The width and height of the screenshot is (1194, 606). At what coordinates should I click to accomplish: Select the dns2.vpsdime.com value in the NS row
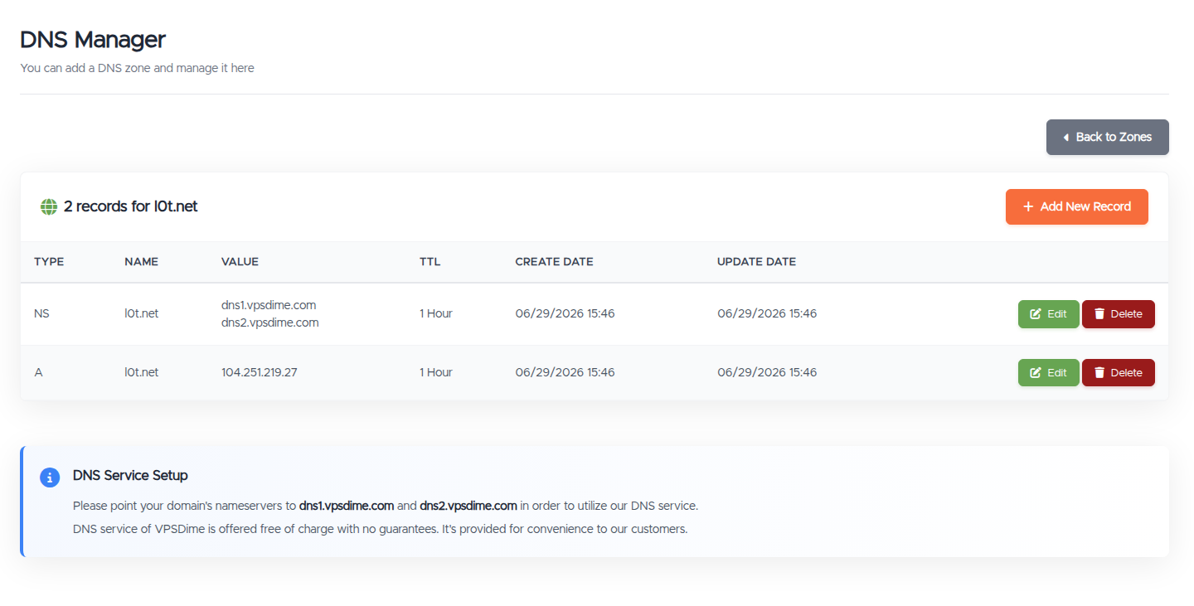pos(269,323)
